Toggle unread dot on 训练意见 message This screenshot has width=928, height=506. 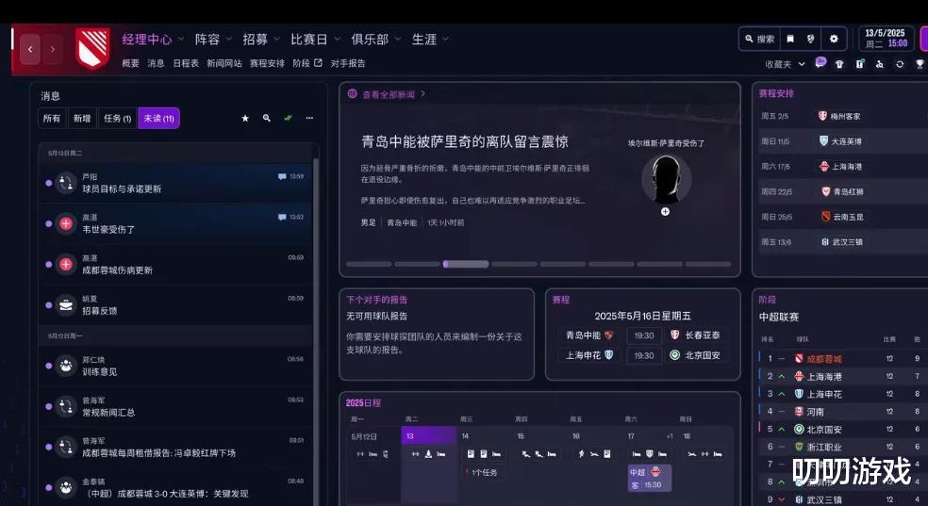point(48,366)
